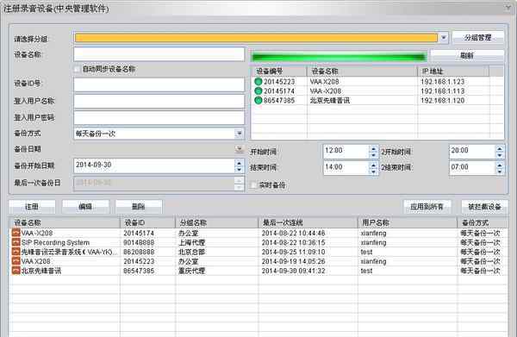Sort discovered devices by IP 地址 header
517x337 pixels.
tap(453, 72)
